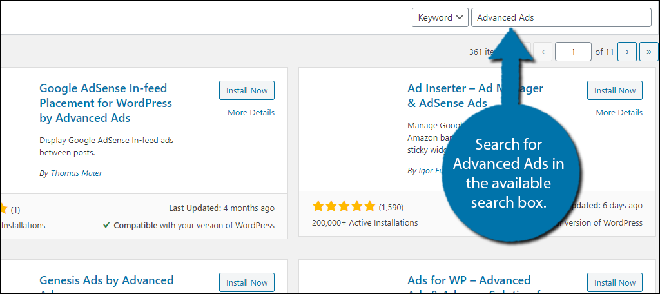
Task: Open author Thomas Maier link
Action: [76, 173]
